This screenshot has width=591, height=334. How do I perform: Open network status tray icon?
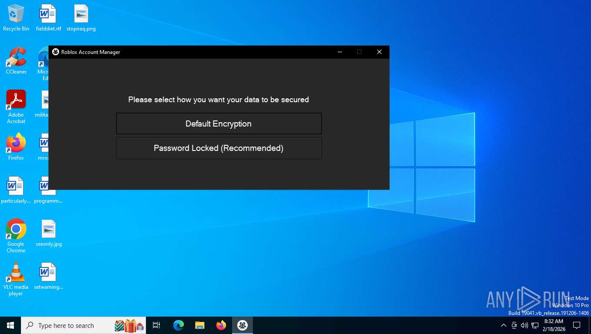coord(535,325)
